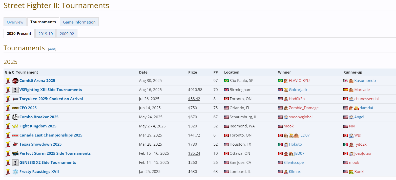Click the character icon beside Bonki
Viewport: 396px width, 180px height.
[x=351, y=172]
